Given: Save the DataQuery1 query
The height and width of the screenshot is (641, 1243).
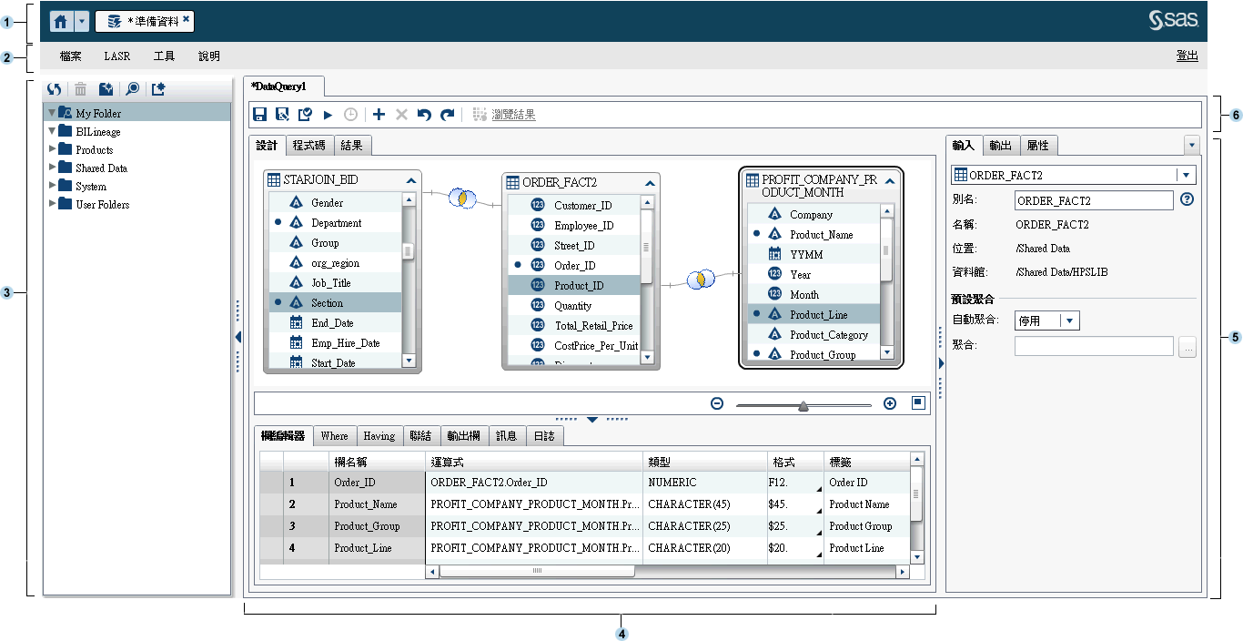Looking at the screenshot, I should (x=260, y=114).
